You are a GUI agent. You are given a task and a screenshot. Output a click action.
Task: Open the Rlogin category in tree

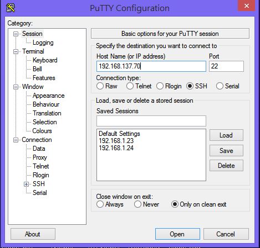[41, 175]
